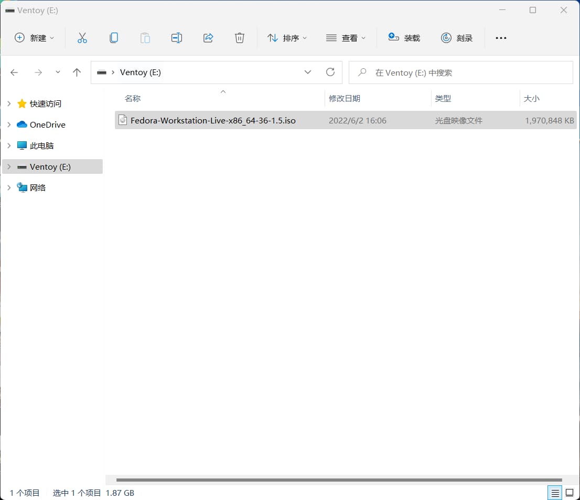Open the 查看 (View) dropdown
Image resolution: width=580 pixels, height=500 pixels.
pyautogui.click(x=346, y=38)
